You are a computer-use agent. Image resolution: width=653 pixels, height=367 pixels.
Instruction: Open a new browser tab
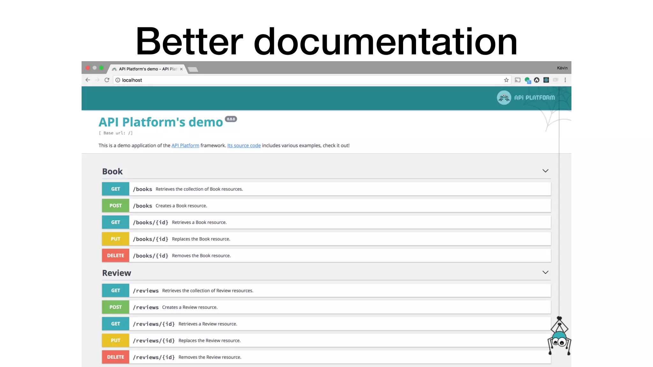pos(193,69)
